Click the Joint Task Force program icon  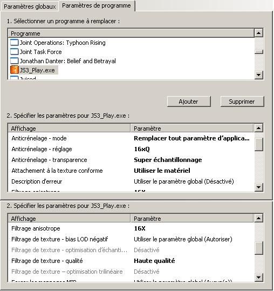[x=14, y=52]
